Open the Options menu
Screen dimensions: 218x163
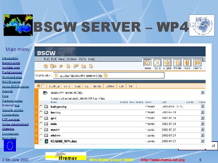pos(71,59)
